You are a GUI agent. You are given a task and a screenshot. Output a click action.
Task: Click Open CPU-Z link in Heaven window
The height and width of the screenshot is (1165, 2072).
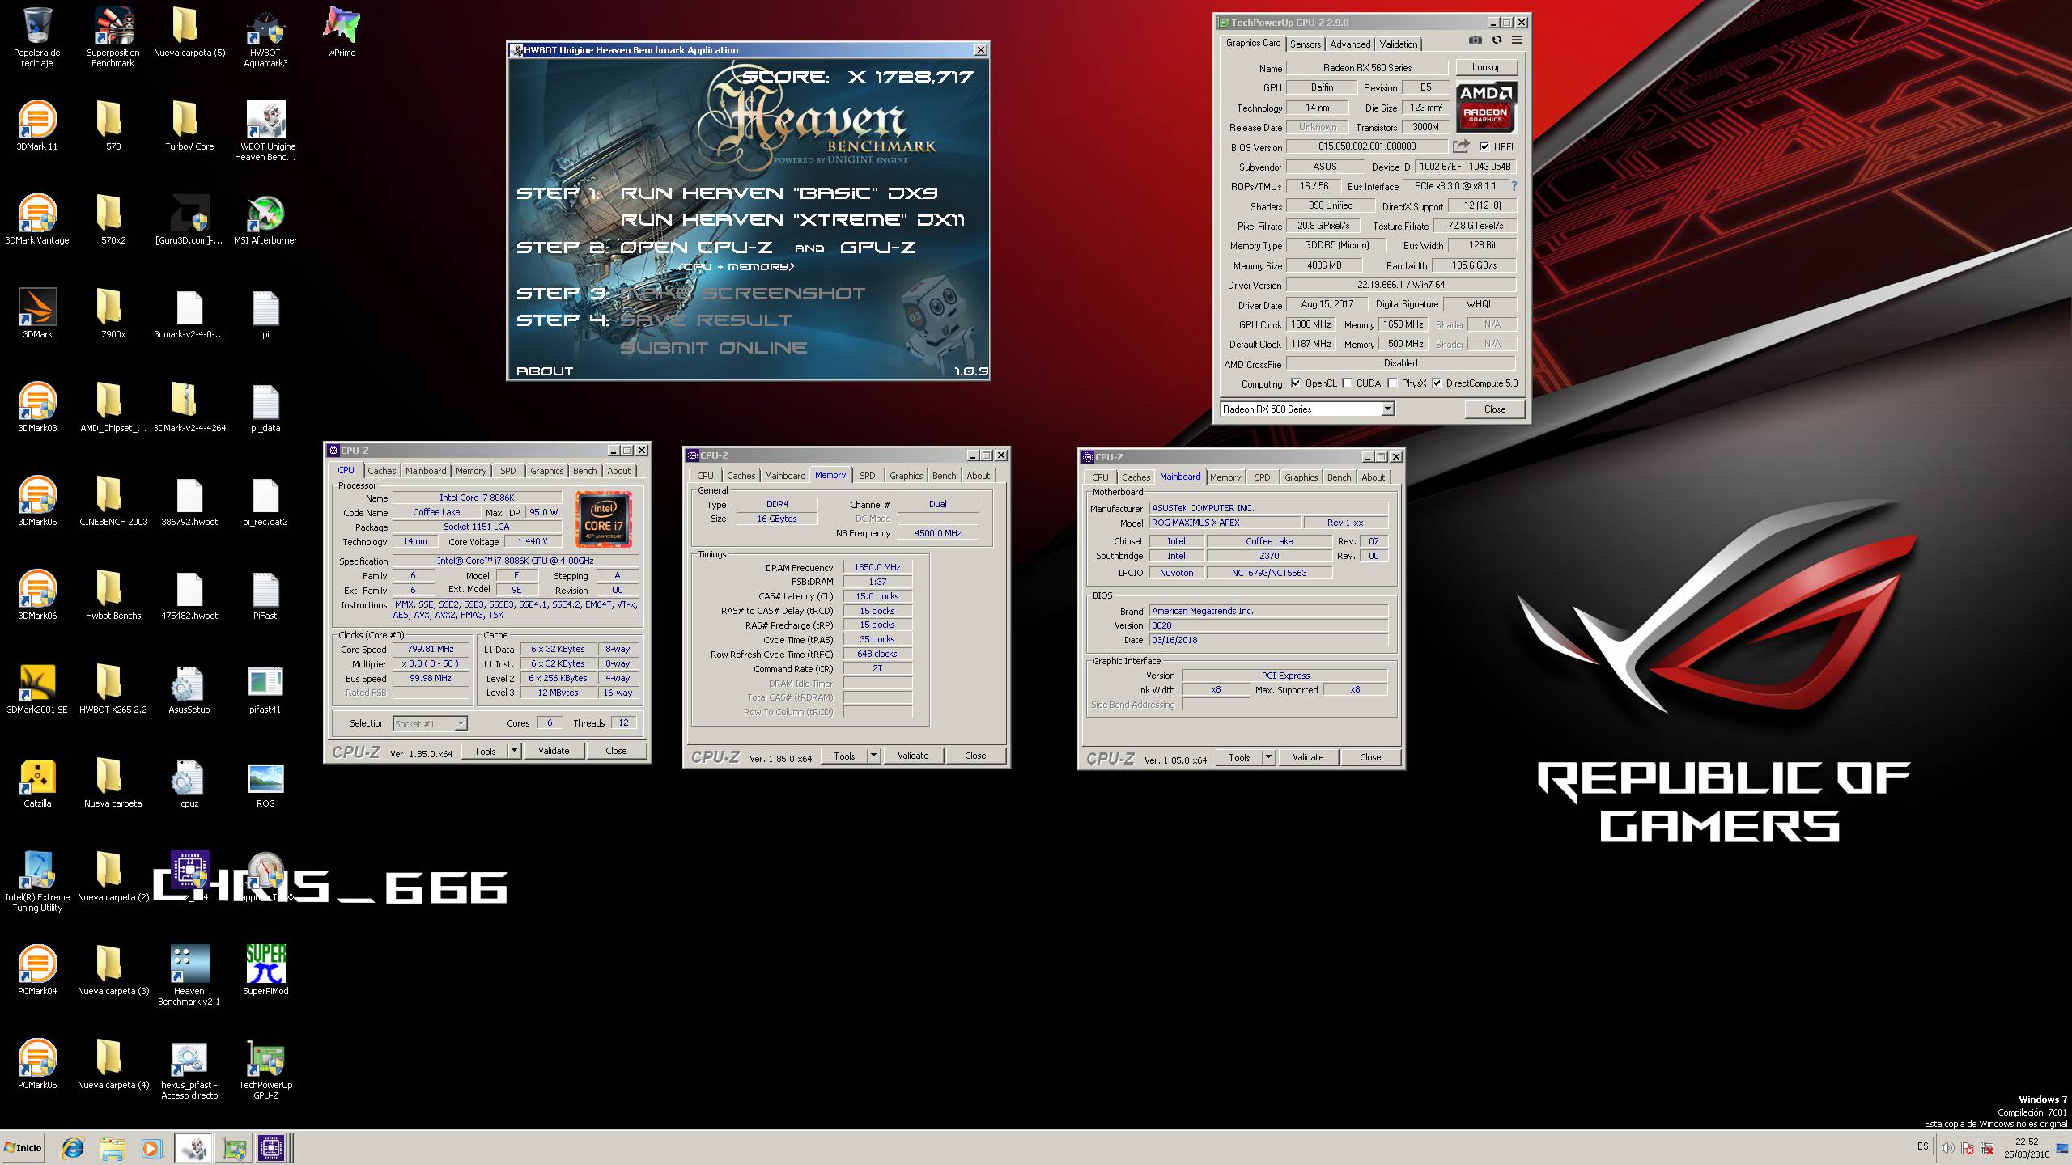click(696, 248)
